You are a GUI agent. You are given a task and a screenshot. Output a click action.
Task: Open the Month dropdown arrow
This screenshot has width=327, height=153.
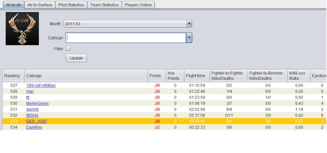coord(189,24)
